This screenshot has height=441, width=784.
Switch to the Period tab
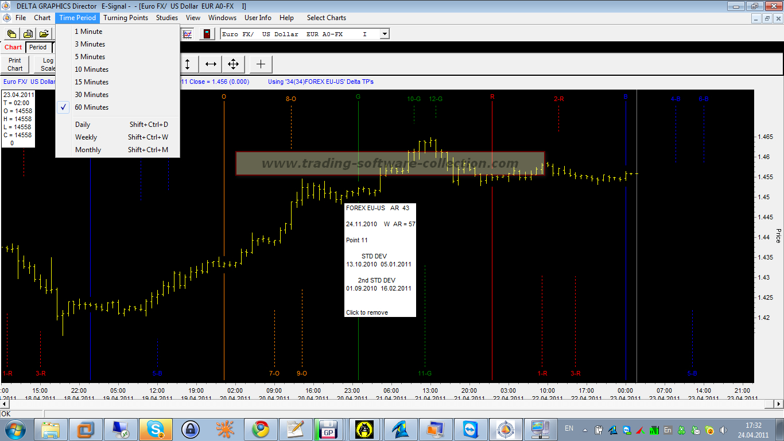38,47
